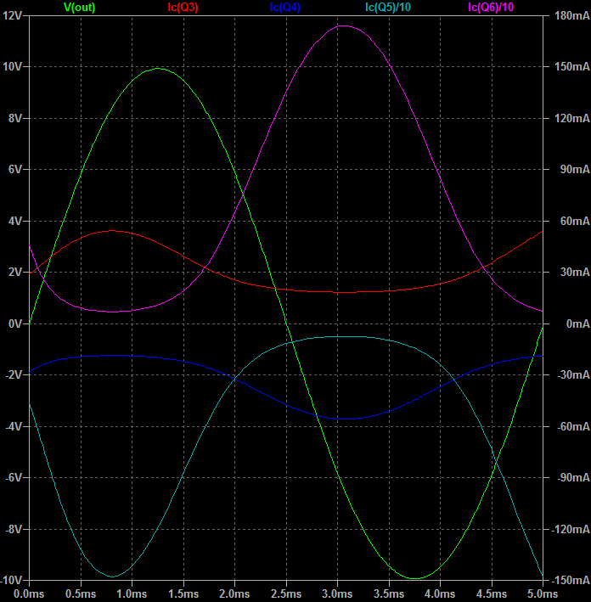Click the 1.0ms time axis label

[x=132, y=594]
